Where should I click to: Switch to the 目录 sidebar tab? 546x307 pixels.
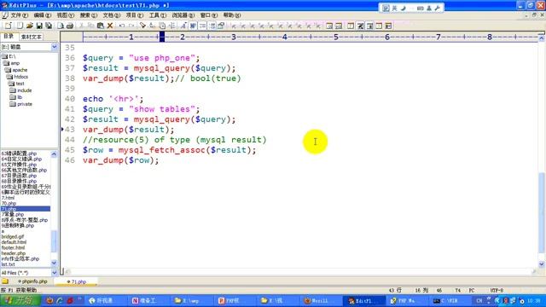9,37
